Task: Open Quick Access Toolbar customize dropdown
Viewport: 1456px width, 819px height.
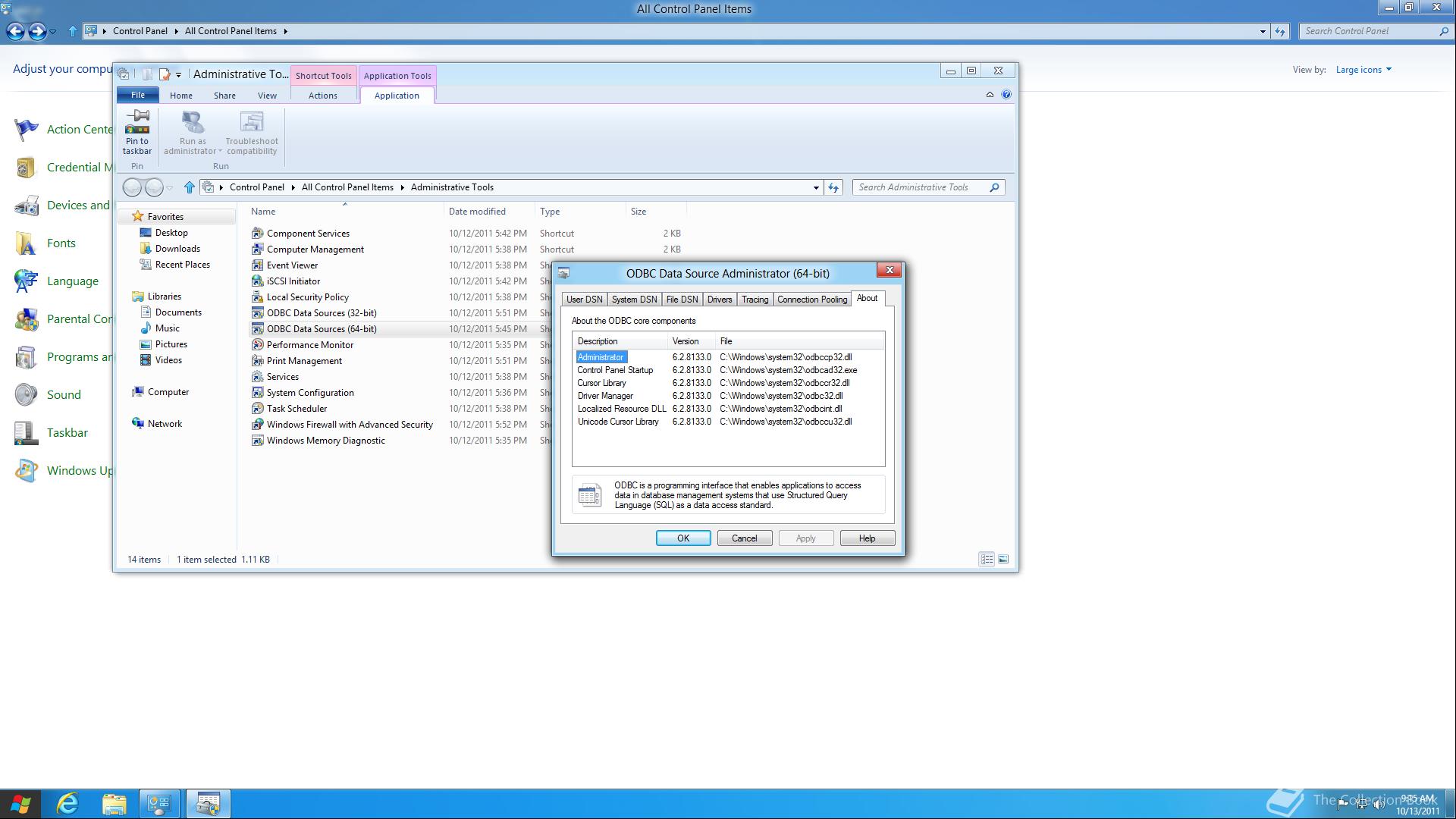Action: 178,74
